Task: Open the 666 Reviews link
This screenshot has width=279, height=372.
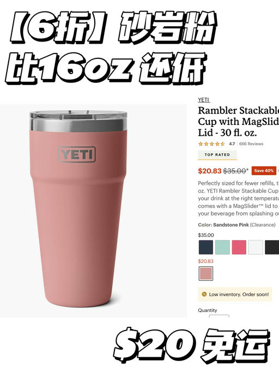Action: coord(251,144)
